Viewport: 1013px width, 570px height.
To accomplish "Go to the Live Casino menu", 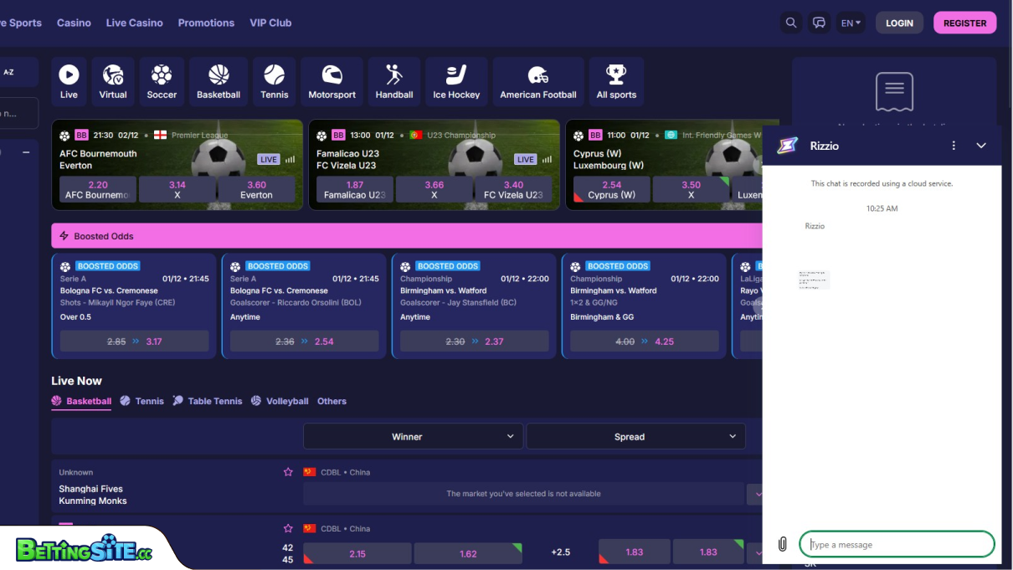I will (x=134, y=23).
